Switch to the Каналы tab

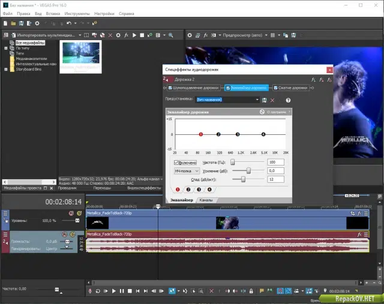[206, 200]
